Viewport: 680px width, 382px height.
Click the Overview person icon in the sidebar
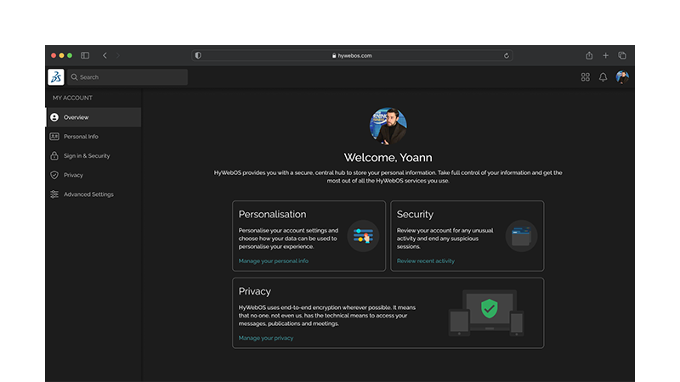coord(54,117)
